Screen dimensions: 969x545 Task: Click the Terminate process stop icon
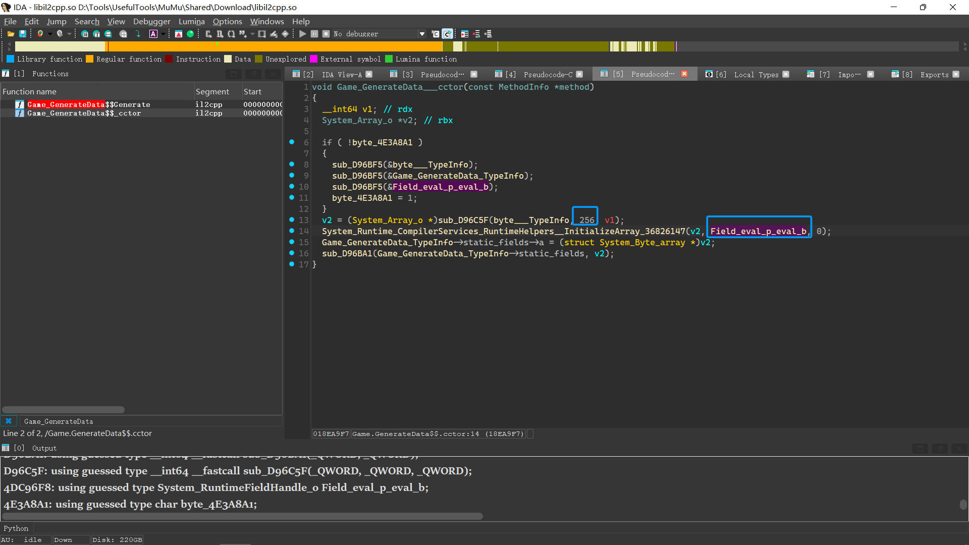click(x=326, y=34)
